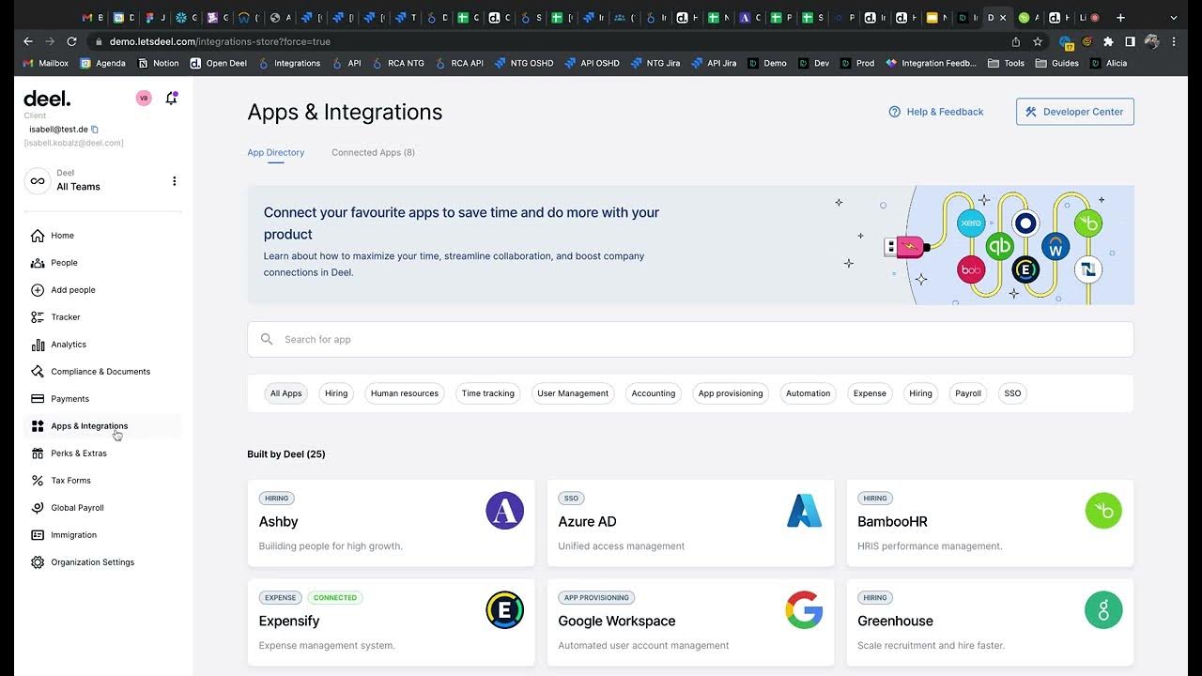Click the Search for app field
This screenshot has width=1202, height=676.
coord(690,339)
